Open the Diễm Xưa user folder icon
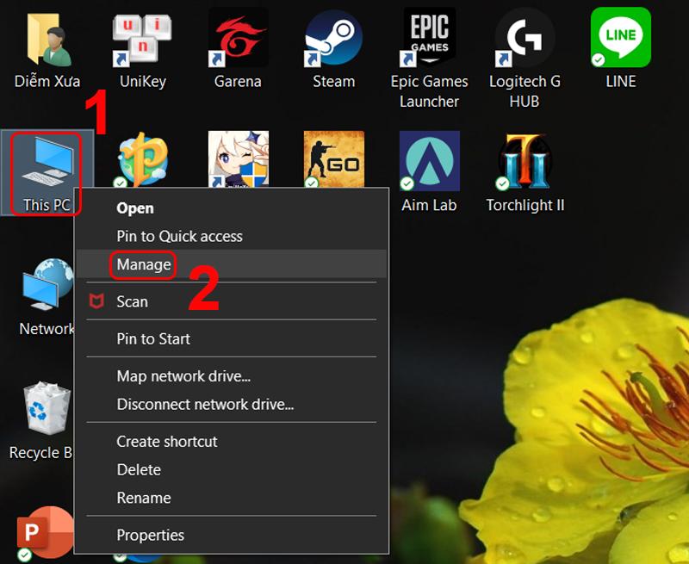The image size is (689, 564). pos(48,40)
